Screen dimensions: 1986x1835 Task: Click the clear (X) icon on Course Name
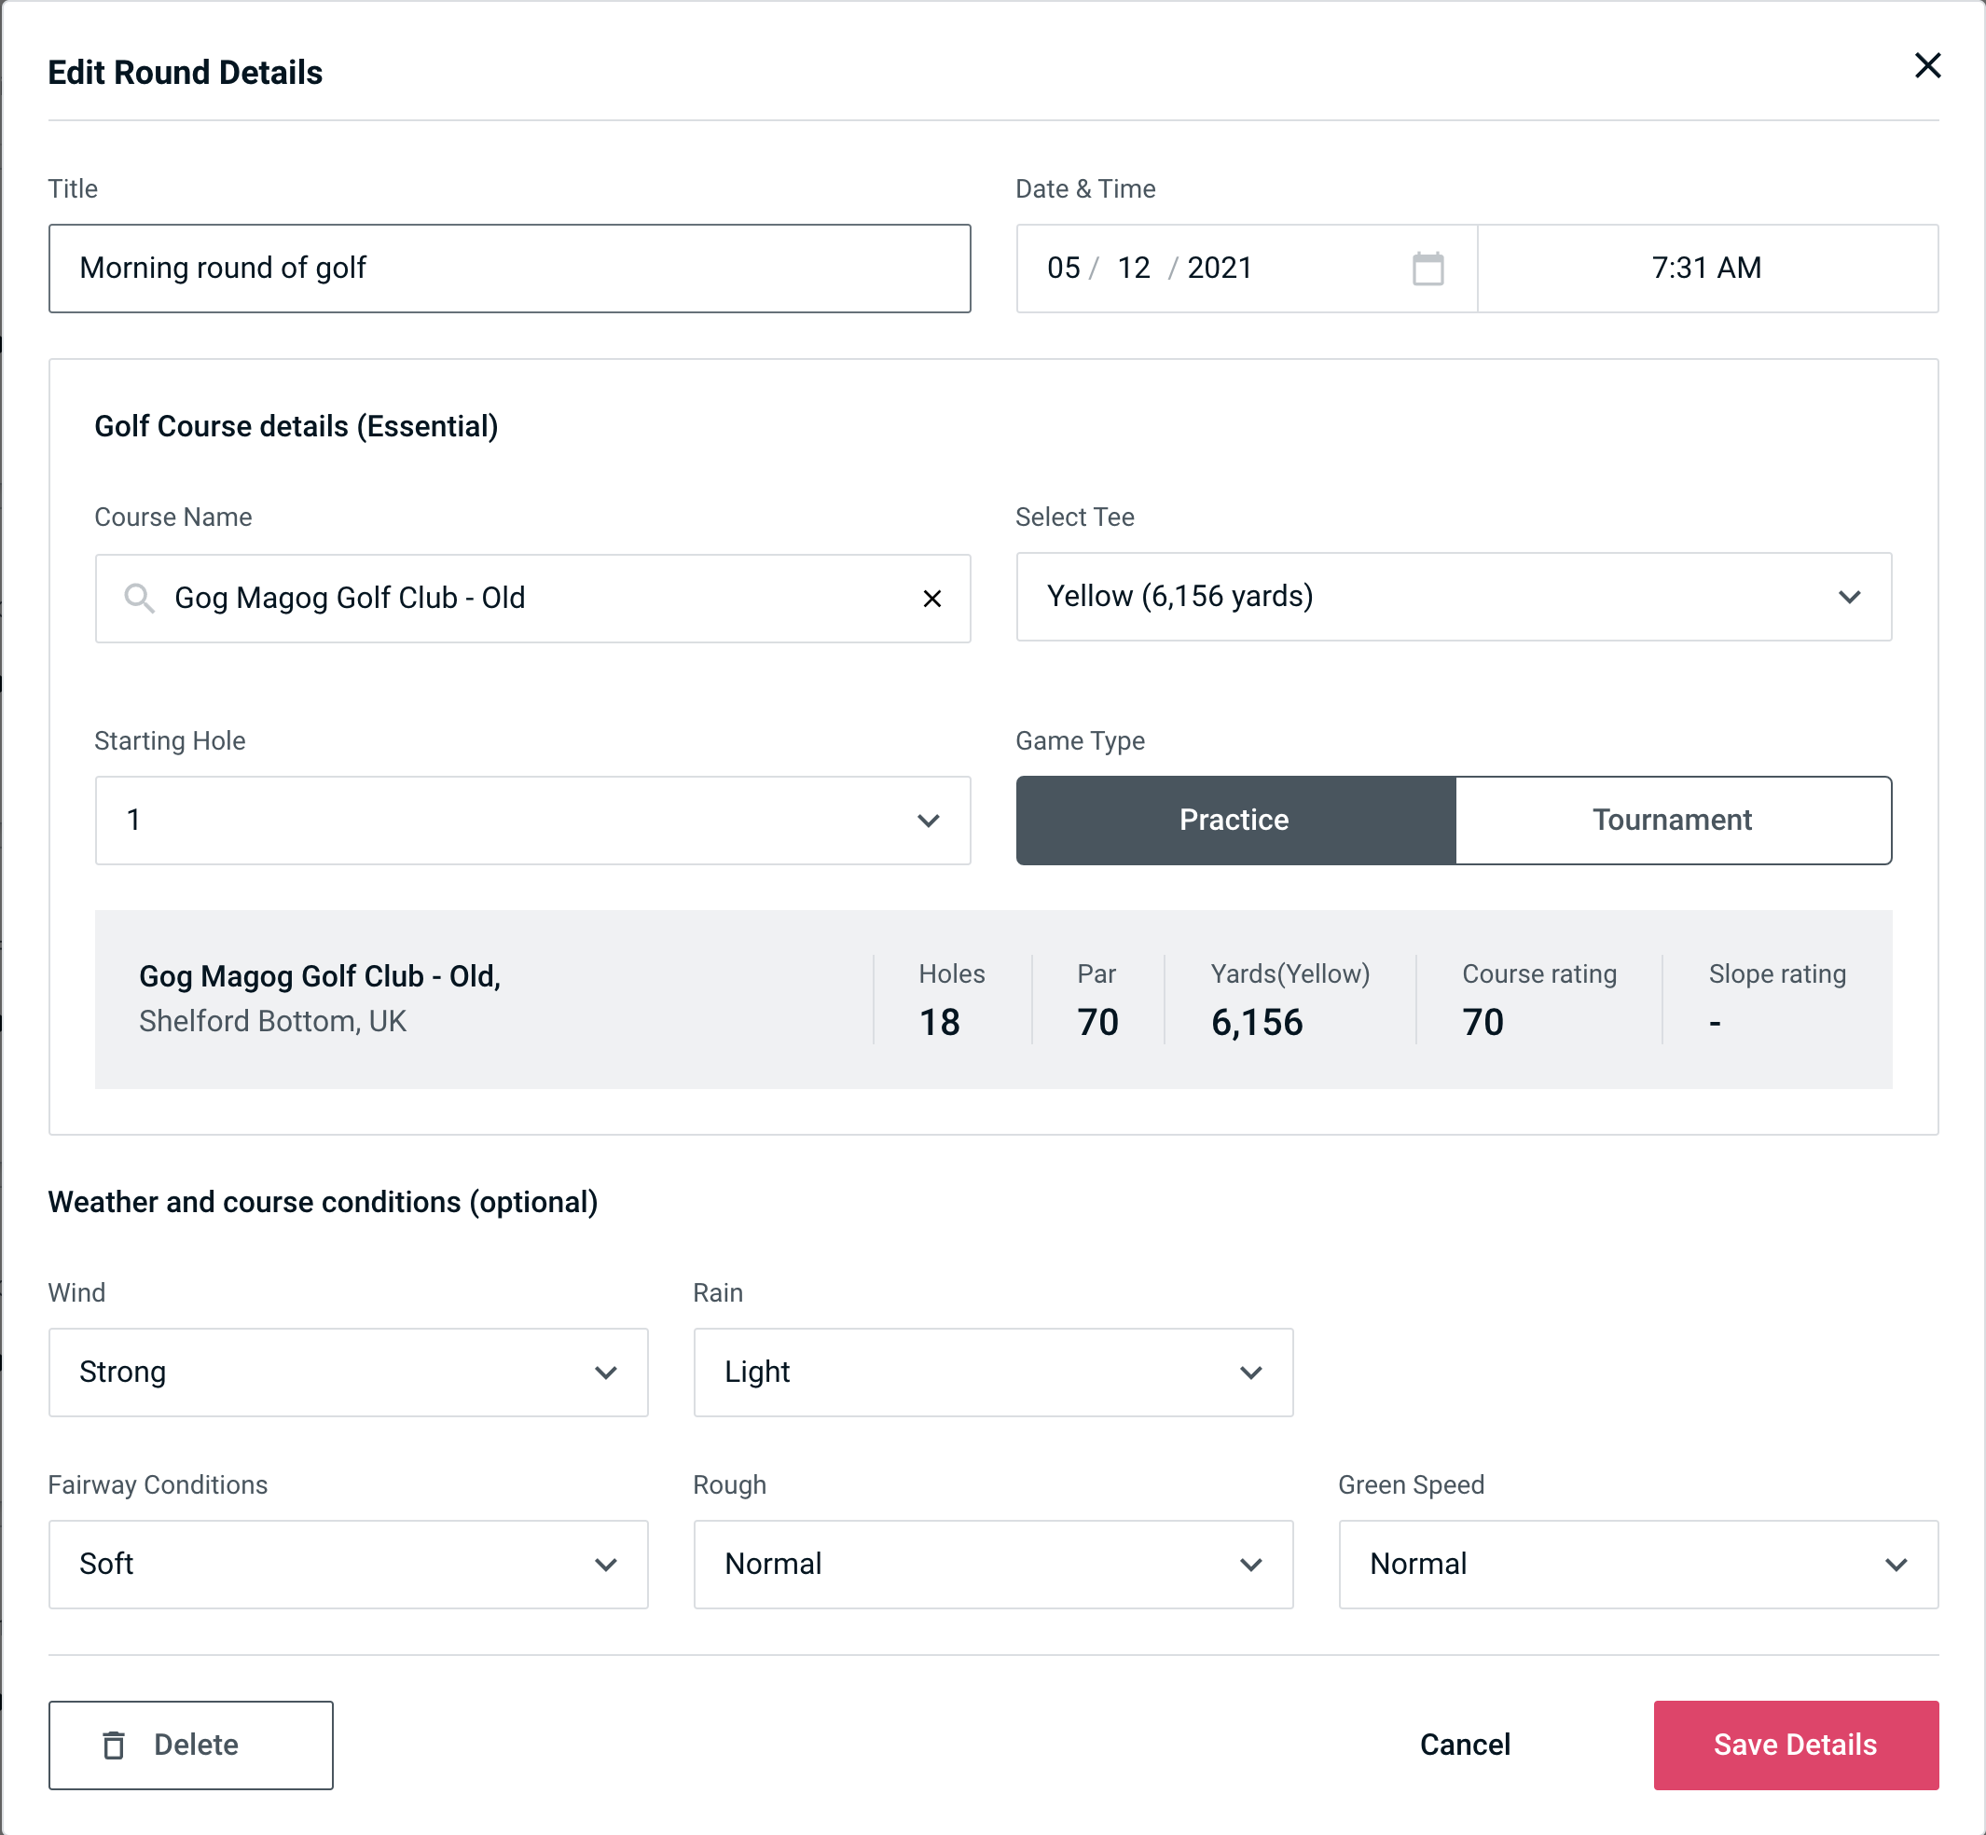[x=932, y=597]
